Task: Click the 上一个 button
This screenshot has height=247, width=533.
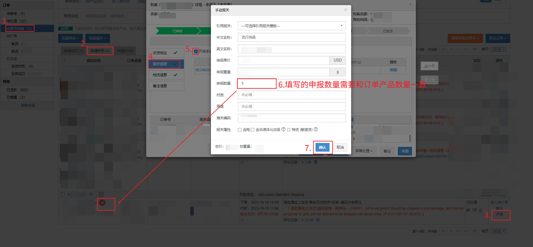Action: (x=429, y=66)
